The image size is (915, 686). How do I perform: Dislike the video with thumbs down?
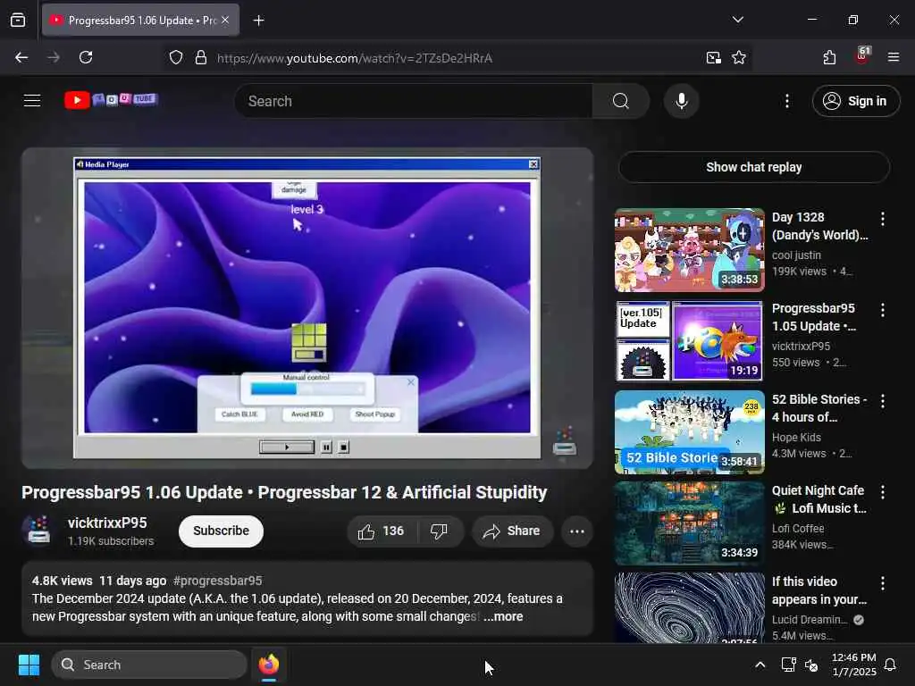tap(439, 531)
